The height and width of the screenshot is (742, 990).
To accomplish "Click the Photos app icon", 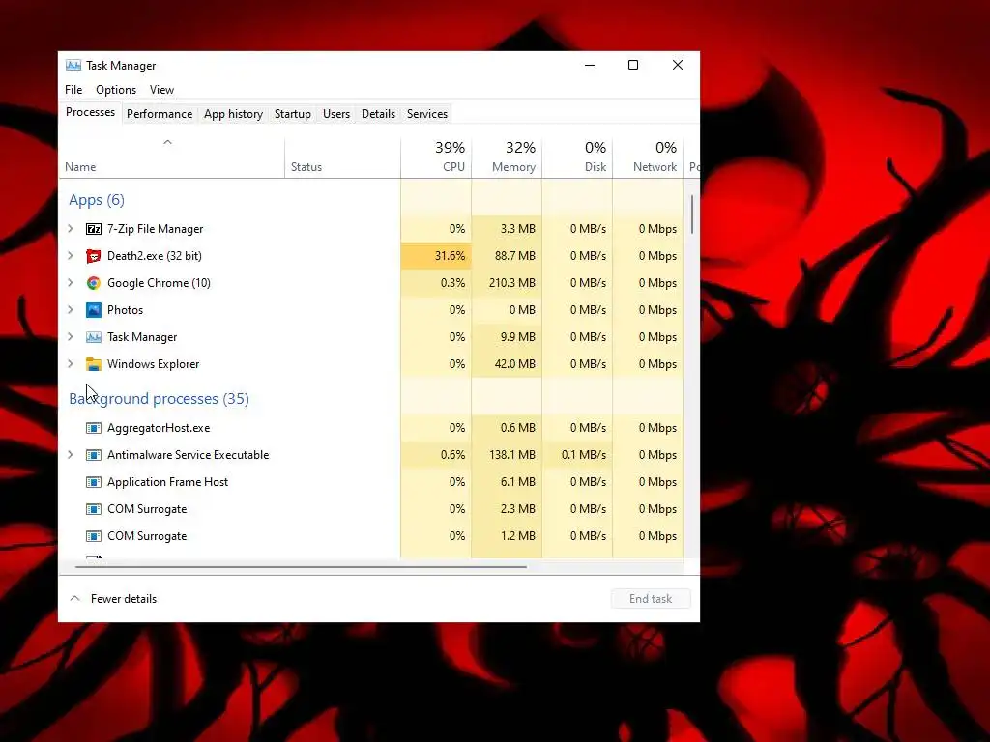I will [x=94, y=310].
